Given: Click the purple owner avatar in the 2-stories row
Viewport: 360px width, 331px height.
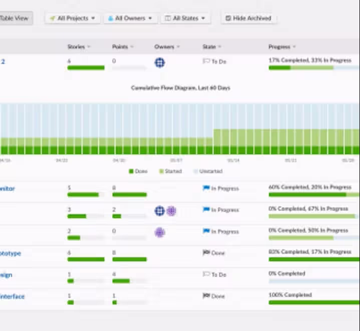Looking at the screenshot, I should [160, 232].
